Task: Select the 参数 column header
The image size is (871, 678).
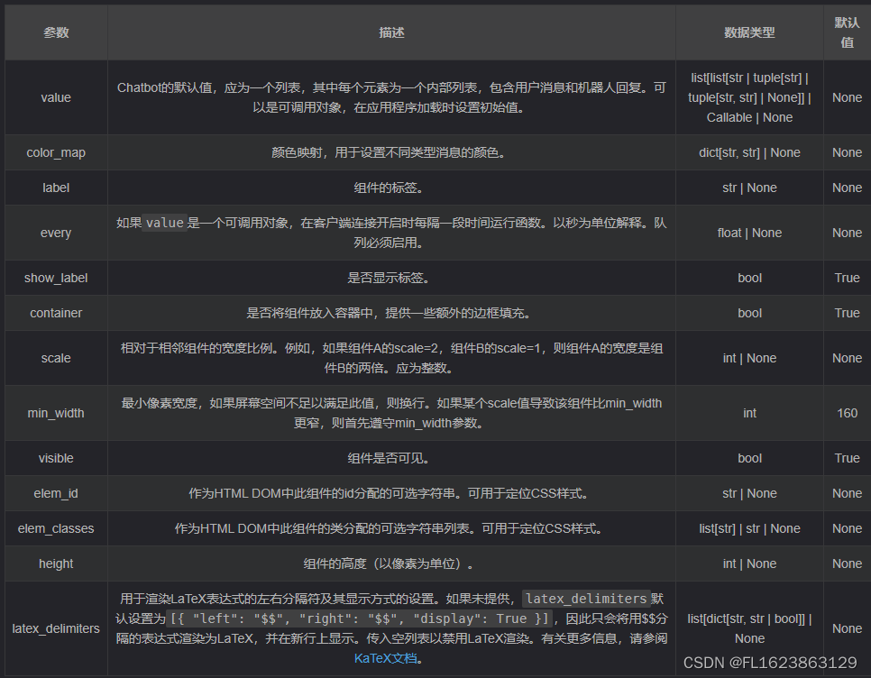Action: click(x=55, y=32)
